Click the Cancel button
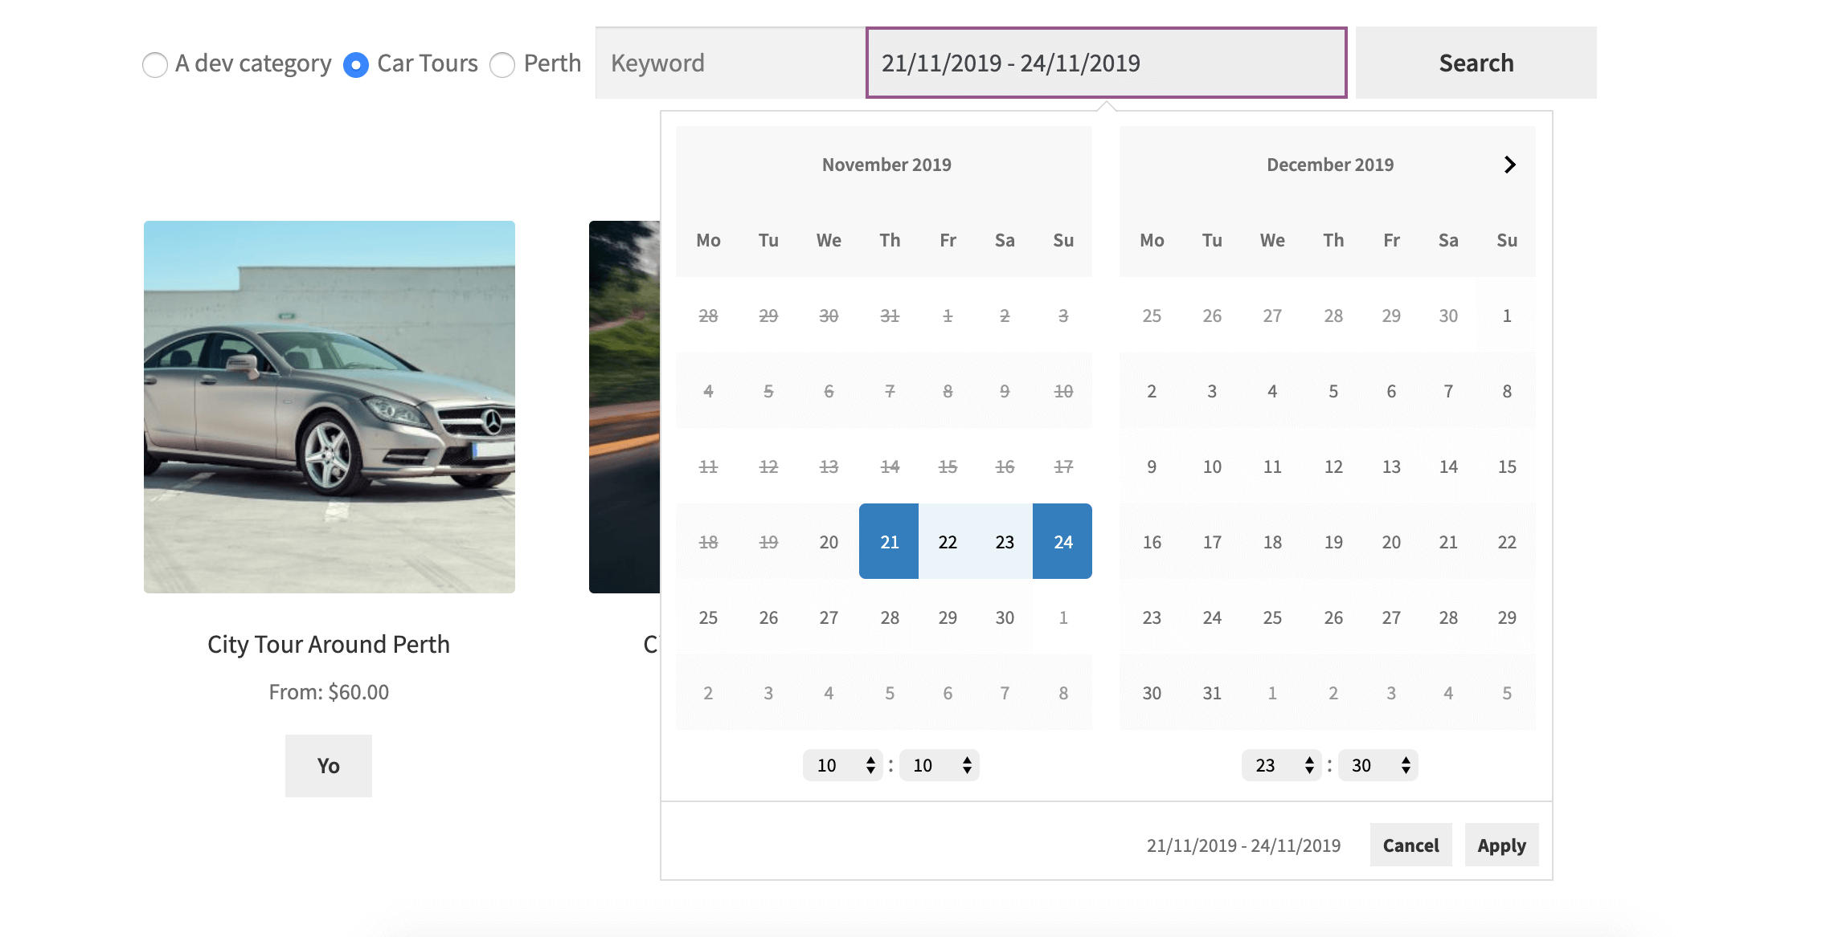Screen dimensions: 1830x937 pyautogui.click(x=1410, y=845)
